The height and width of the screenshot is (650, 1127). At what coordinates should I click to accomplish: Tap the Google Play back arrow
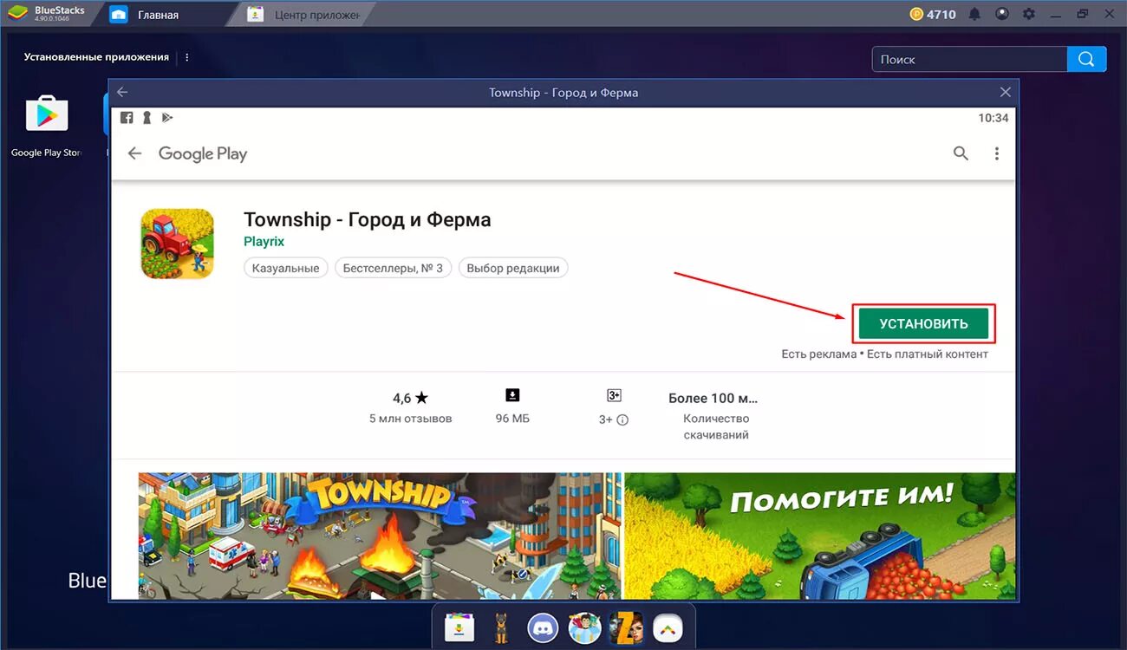(134, 153)
